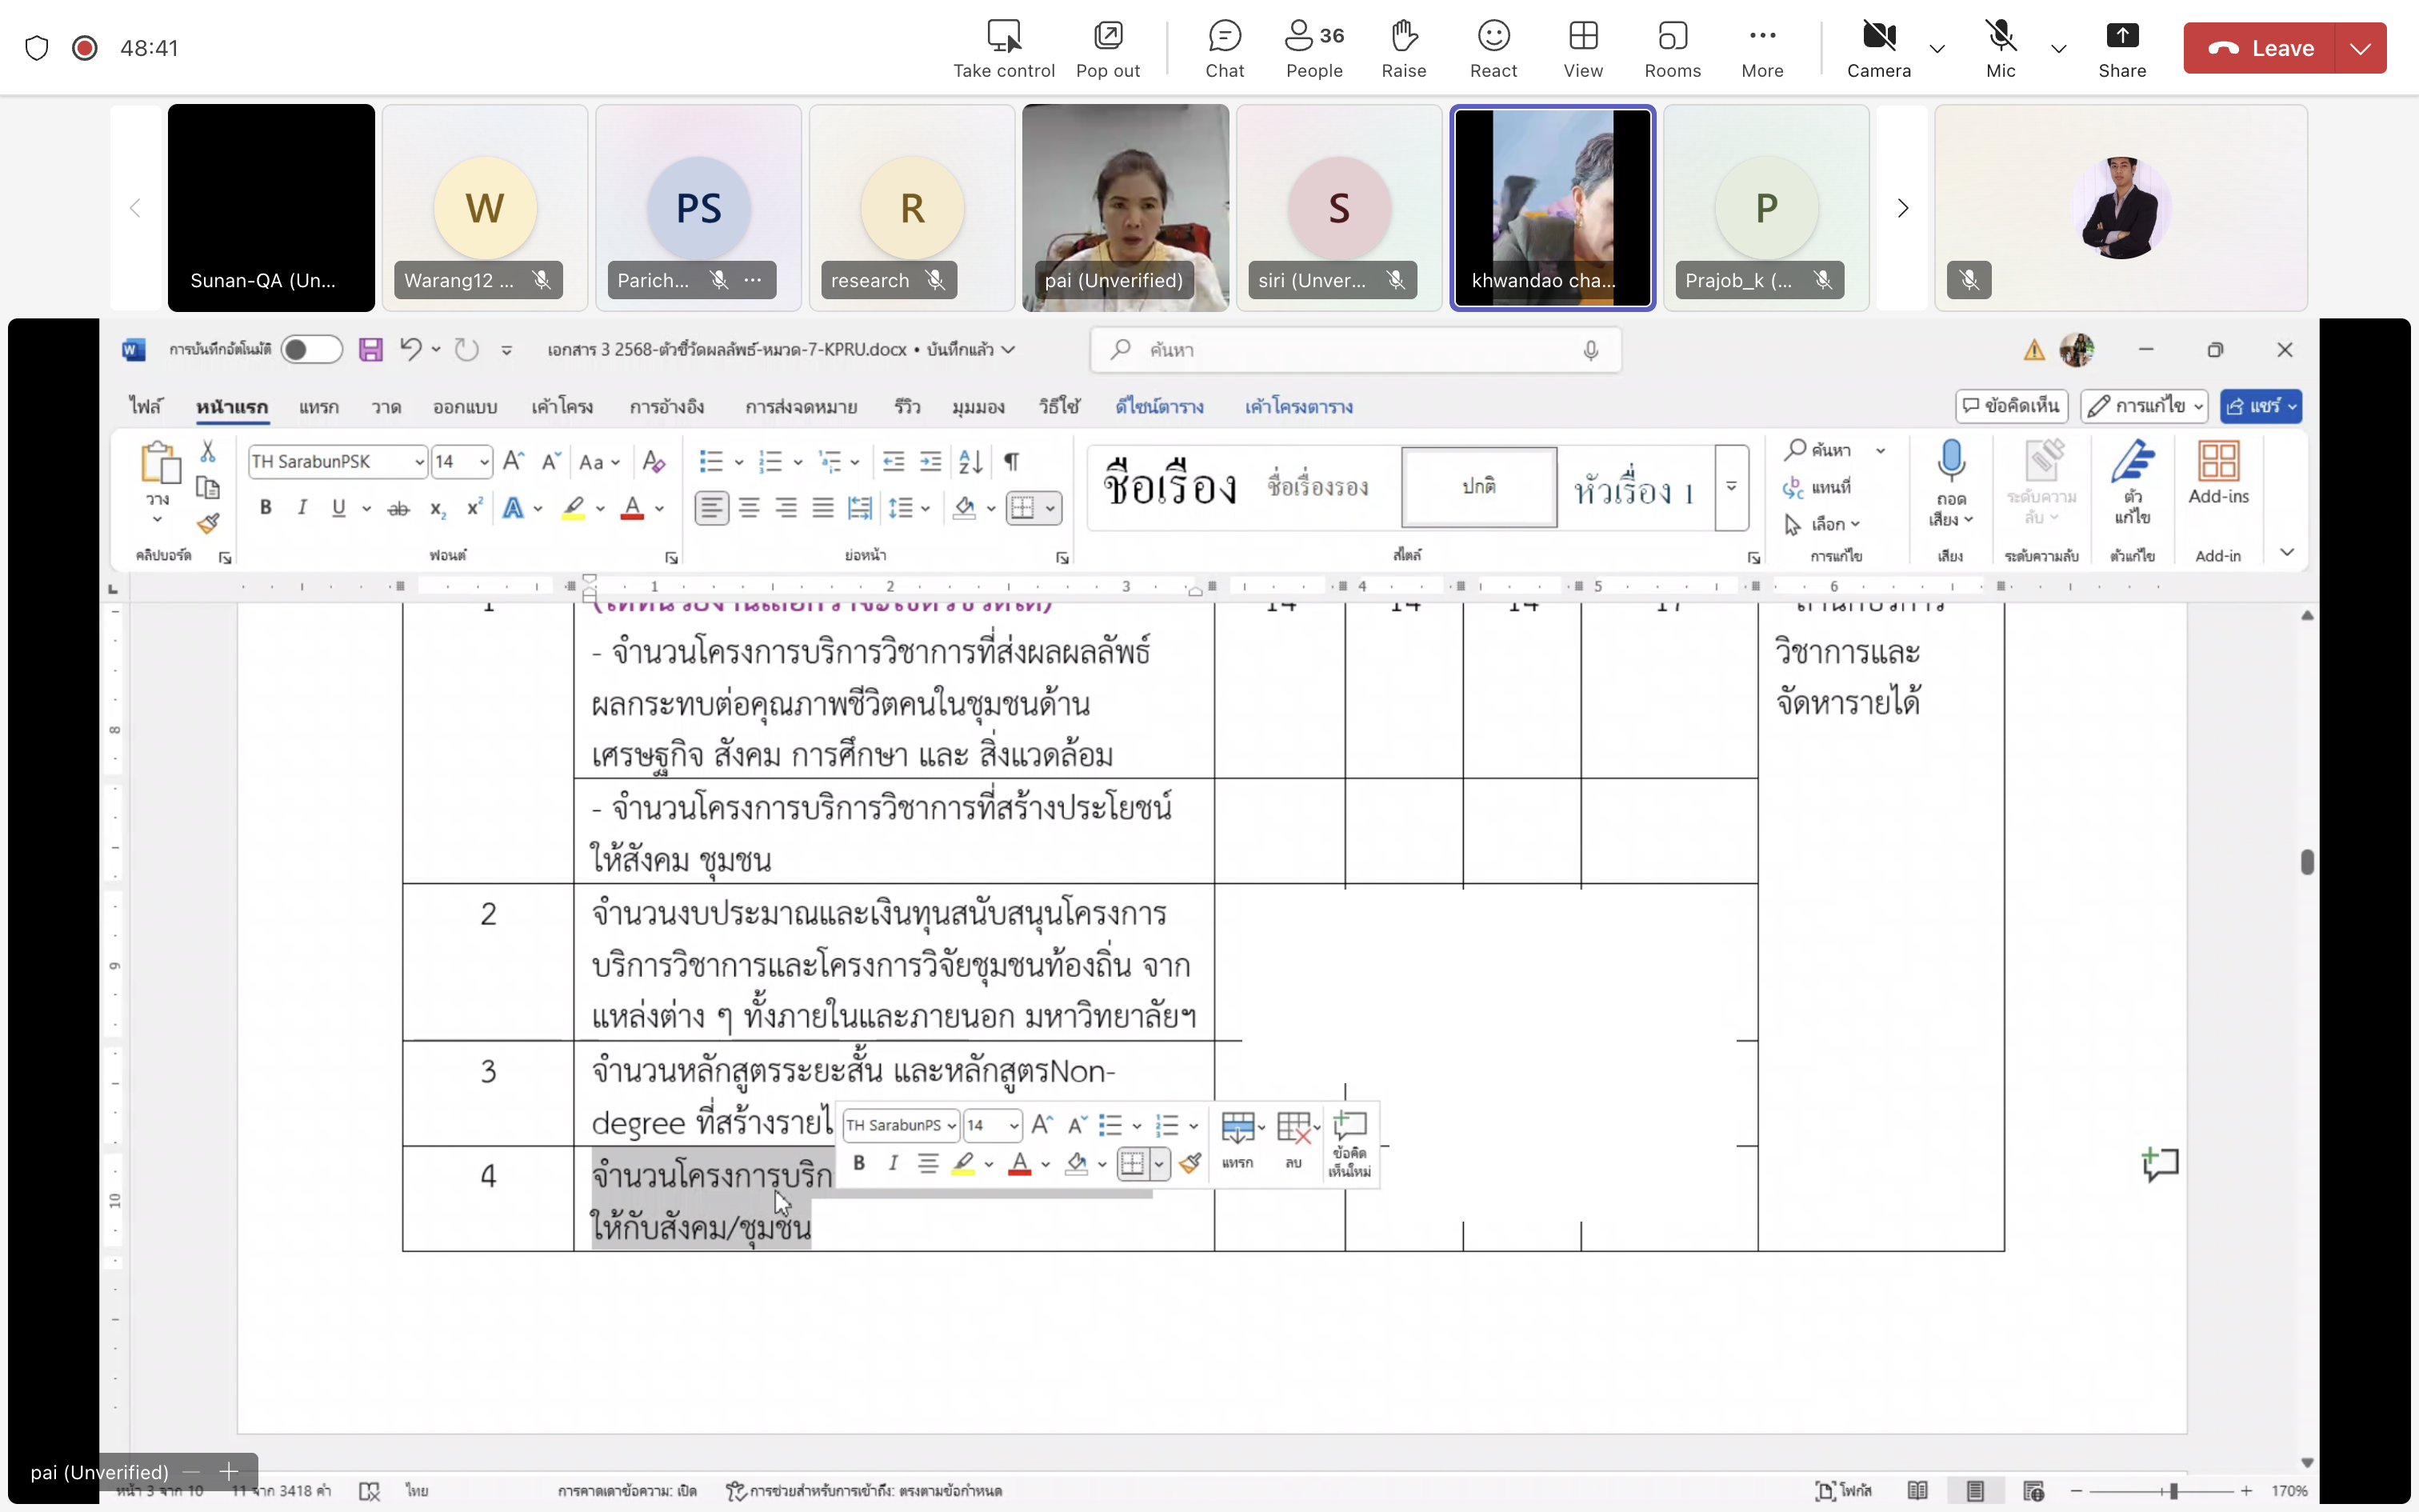The width and height of the screenshot is (2419, 1512).
Task: Toggle Bold in the mini toolbar
Action: point(858,1163)
